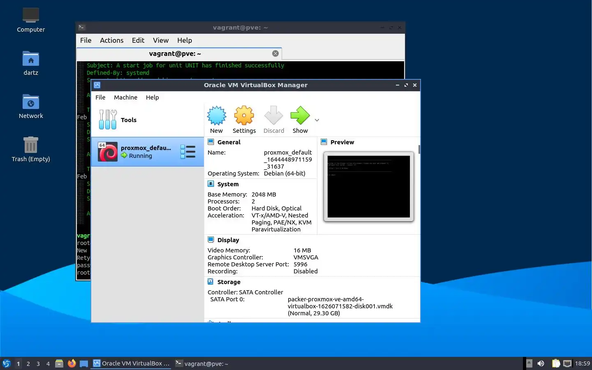The width and height of the screenshot is (592, 370).
Task: Open the dartz home folder icon
Action: (x=31, y=63)
